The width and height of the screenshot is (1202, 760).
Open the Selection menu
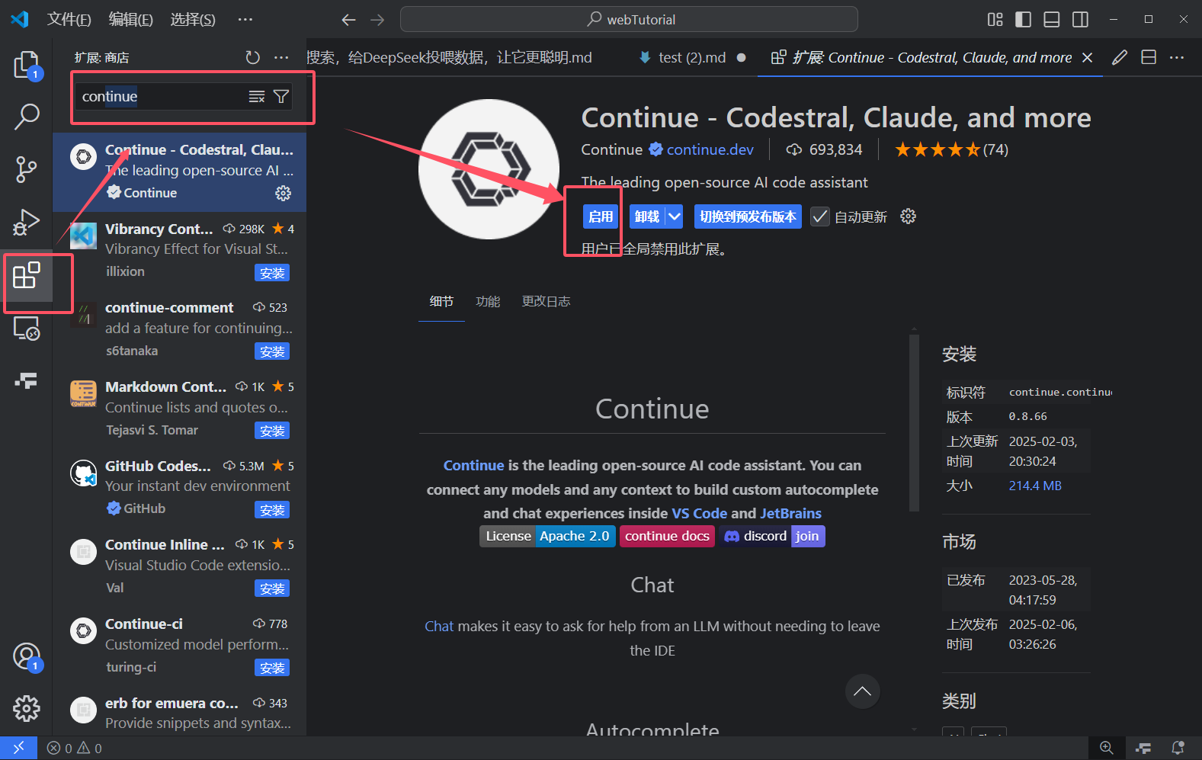pos(193,19)
